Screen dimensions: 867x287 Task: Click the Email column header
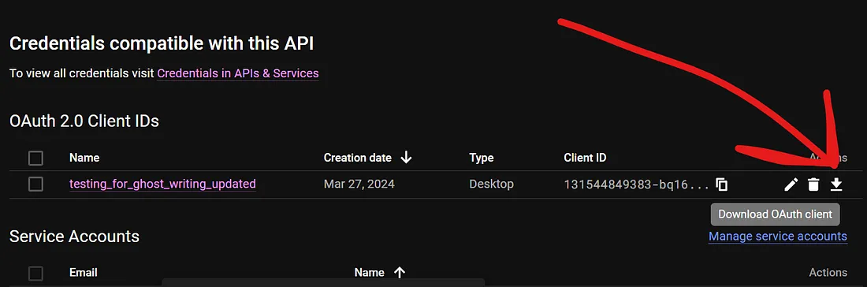(83, 272)
